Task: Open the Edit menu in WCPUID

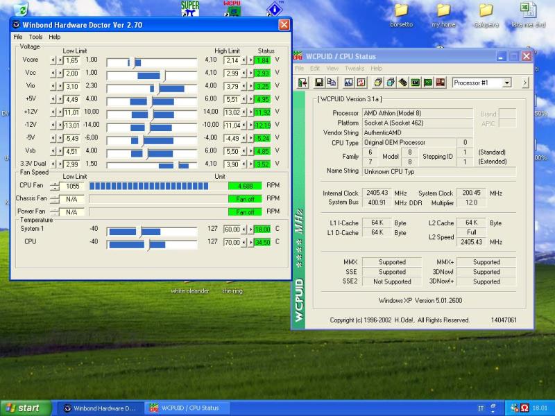Action: click(315, 68)
